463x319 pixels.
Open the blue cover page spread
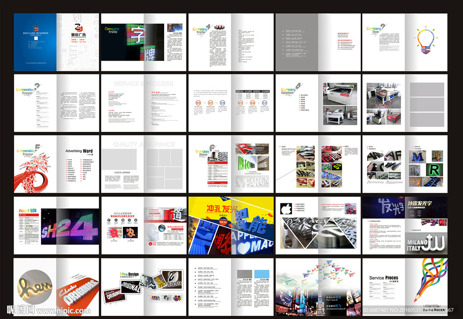pos(57,42)
